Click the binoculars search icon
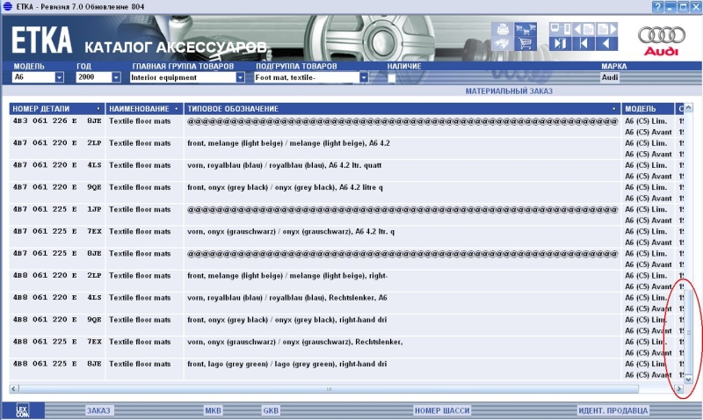The image size is (703, 420). pos(502,43)
